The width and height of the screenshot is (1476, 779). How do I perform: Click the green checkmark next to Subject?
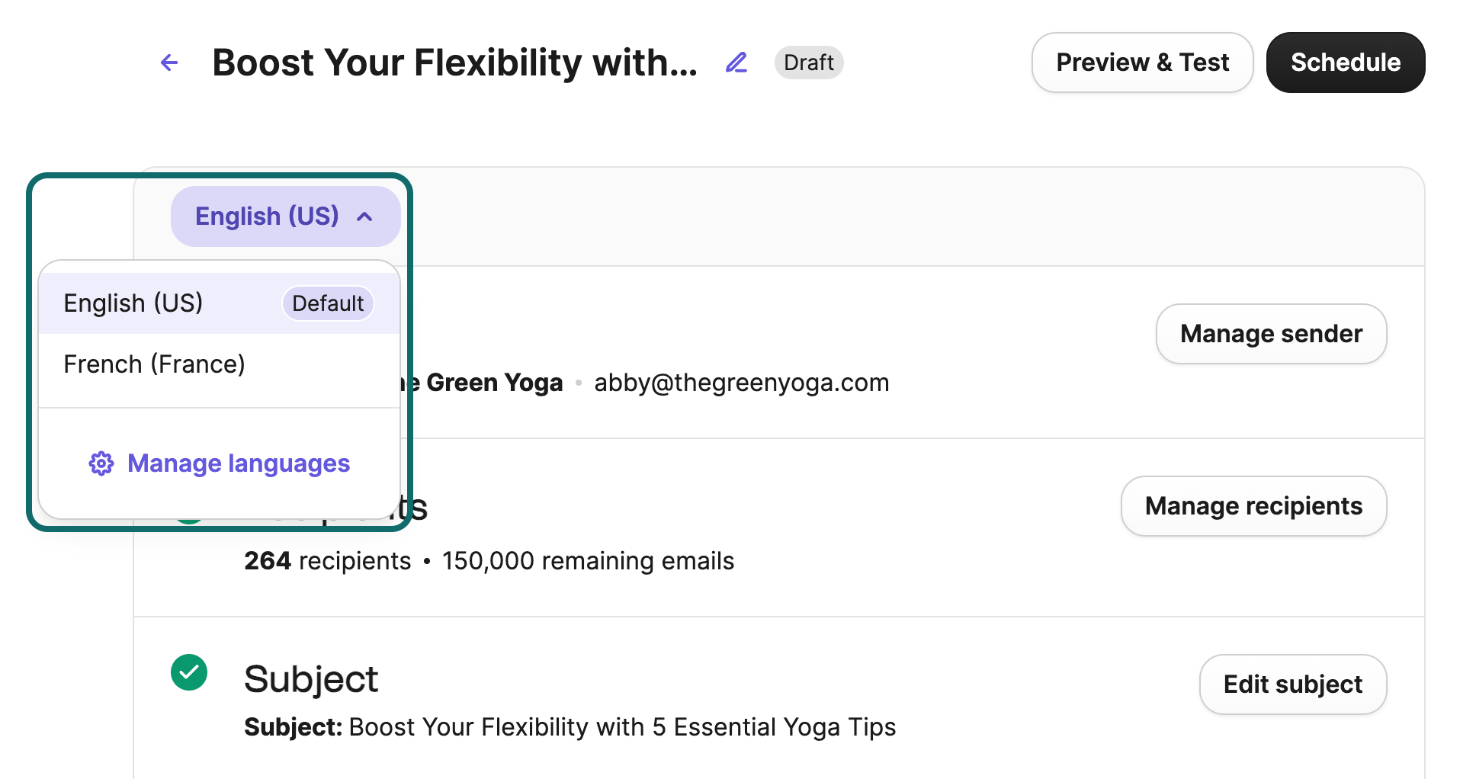click(x=189, y=672)
